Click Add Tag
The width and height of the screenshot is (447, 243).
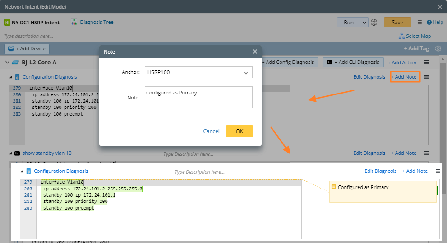coord(416,49)
